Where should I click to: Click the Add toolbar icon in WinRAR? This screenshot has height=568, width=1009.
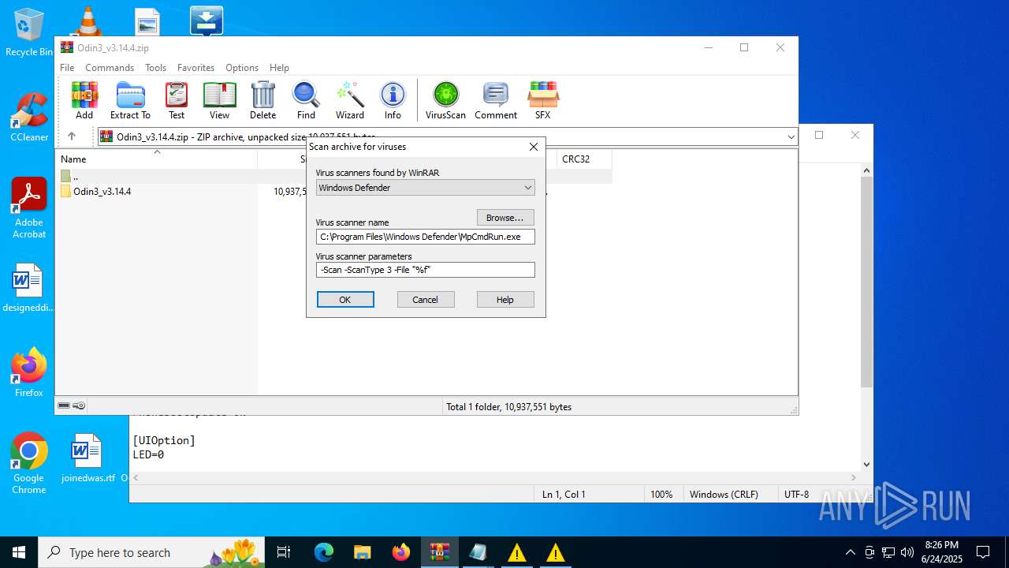tap(84, 100)
